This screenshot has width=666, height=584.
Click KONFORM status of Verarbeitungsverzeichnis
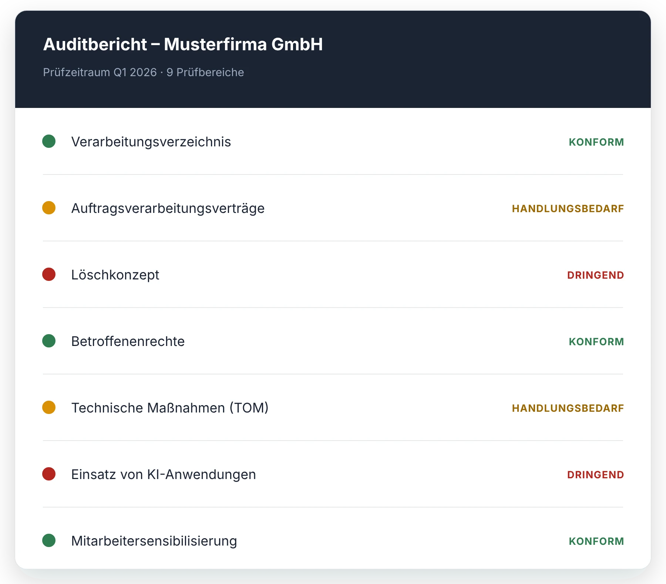(596, 142)
